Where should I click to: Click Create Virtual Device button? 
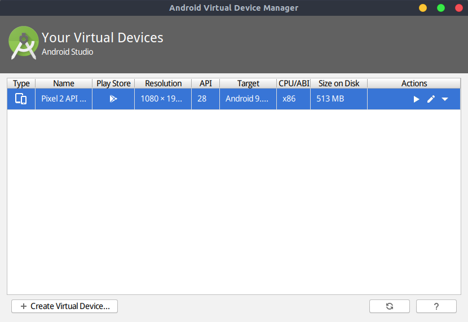tap(64, 306)
